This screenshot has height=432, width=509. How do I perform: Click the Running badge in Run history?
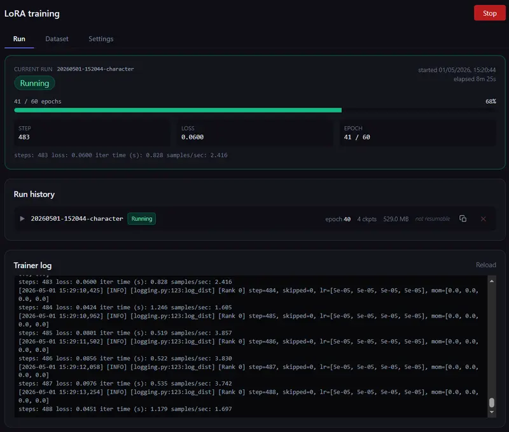point(141,219)
